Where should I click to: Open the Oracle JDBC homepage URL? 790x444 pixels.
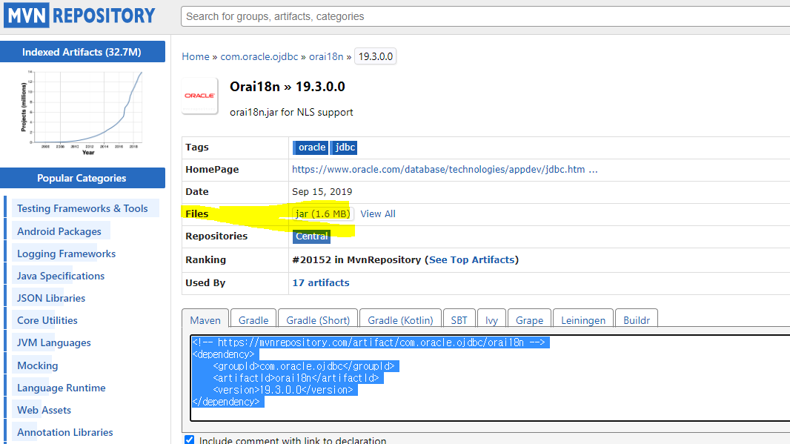[x=445, y=169]
